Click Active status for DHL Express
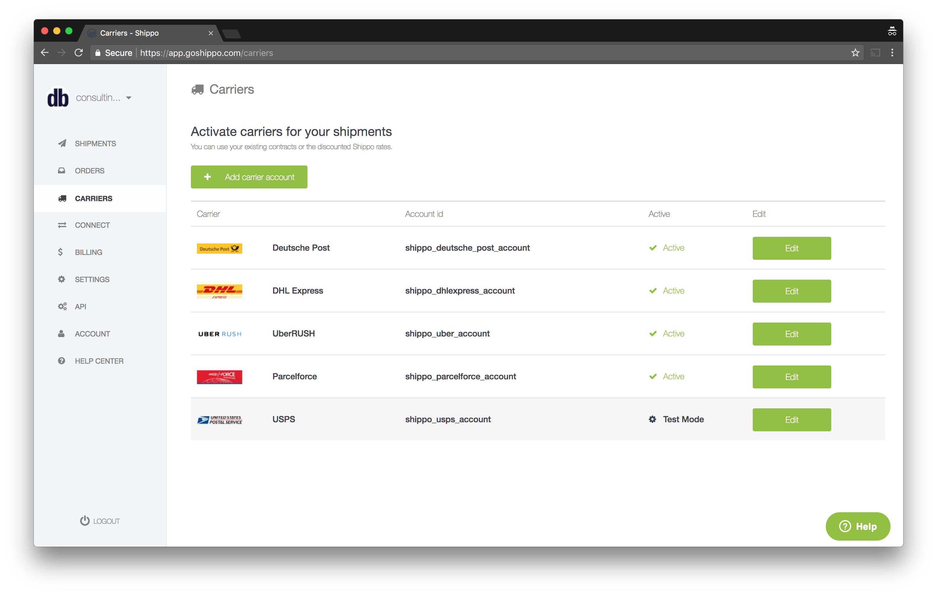 coord(667,291)
